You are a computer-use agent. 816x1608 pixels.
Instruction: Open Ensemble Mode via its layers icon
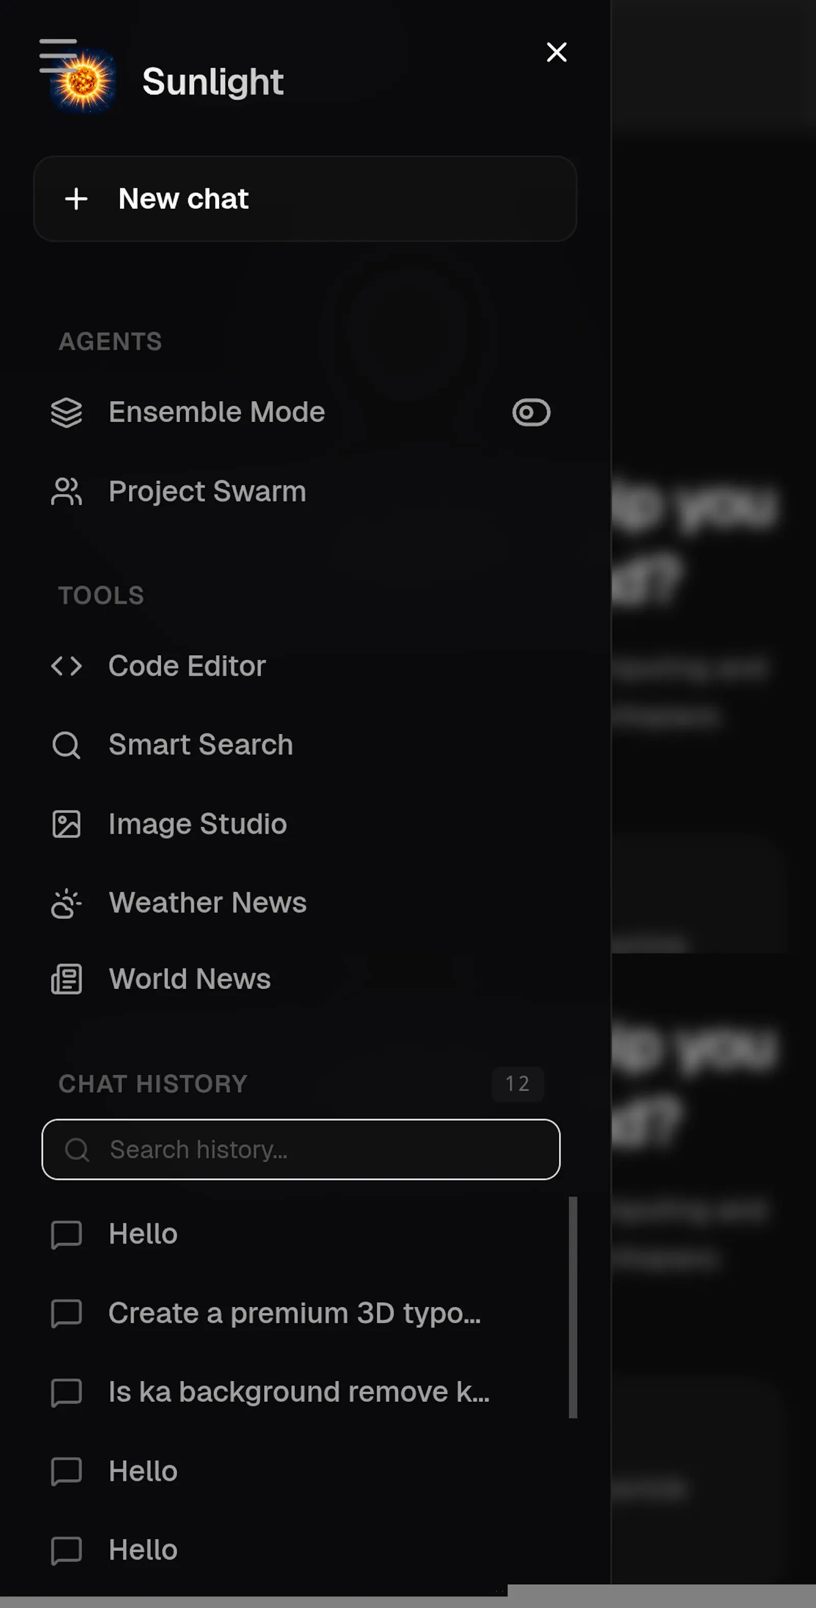(66, 413)
